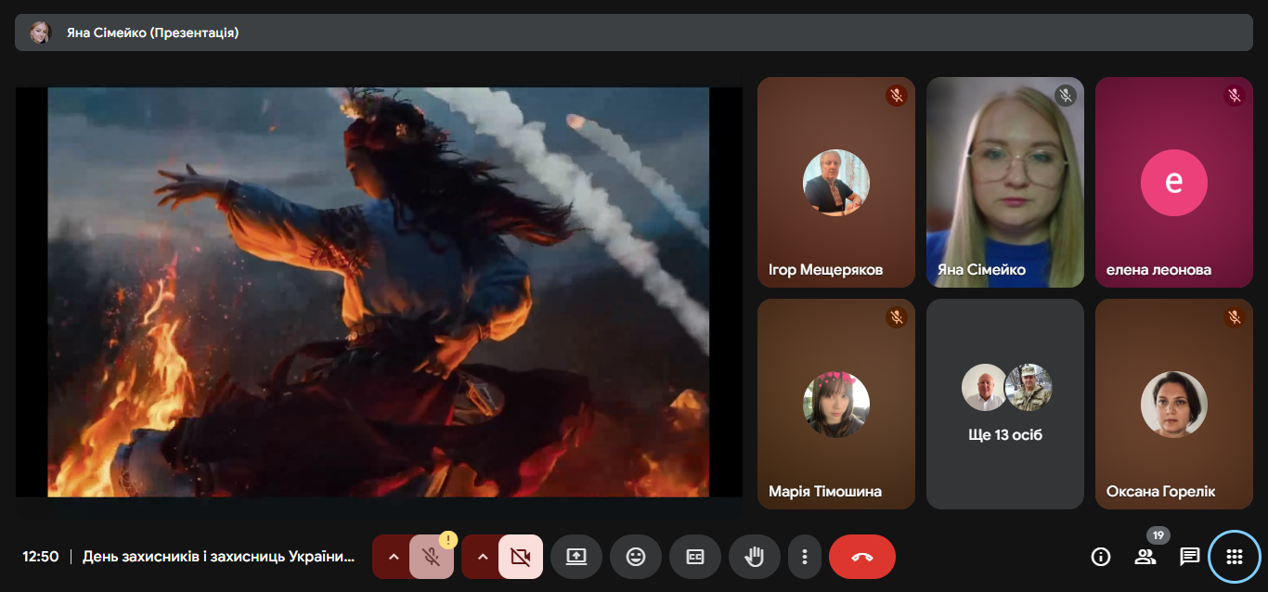Open the activities grid icon

1234,557
